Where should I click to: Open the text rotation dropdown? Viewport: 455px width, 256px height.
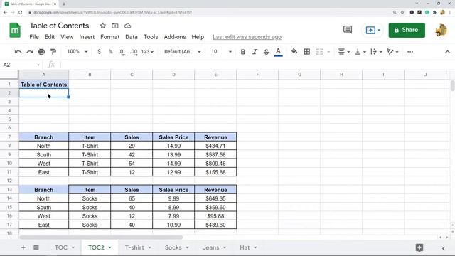point(392,52)
